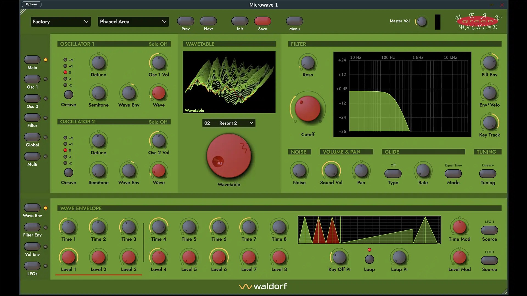Open the Phased Area preset dropdown
The height and width of the screenshot is (296, 527).
click(133, 22)
